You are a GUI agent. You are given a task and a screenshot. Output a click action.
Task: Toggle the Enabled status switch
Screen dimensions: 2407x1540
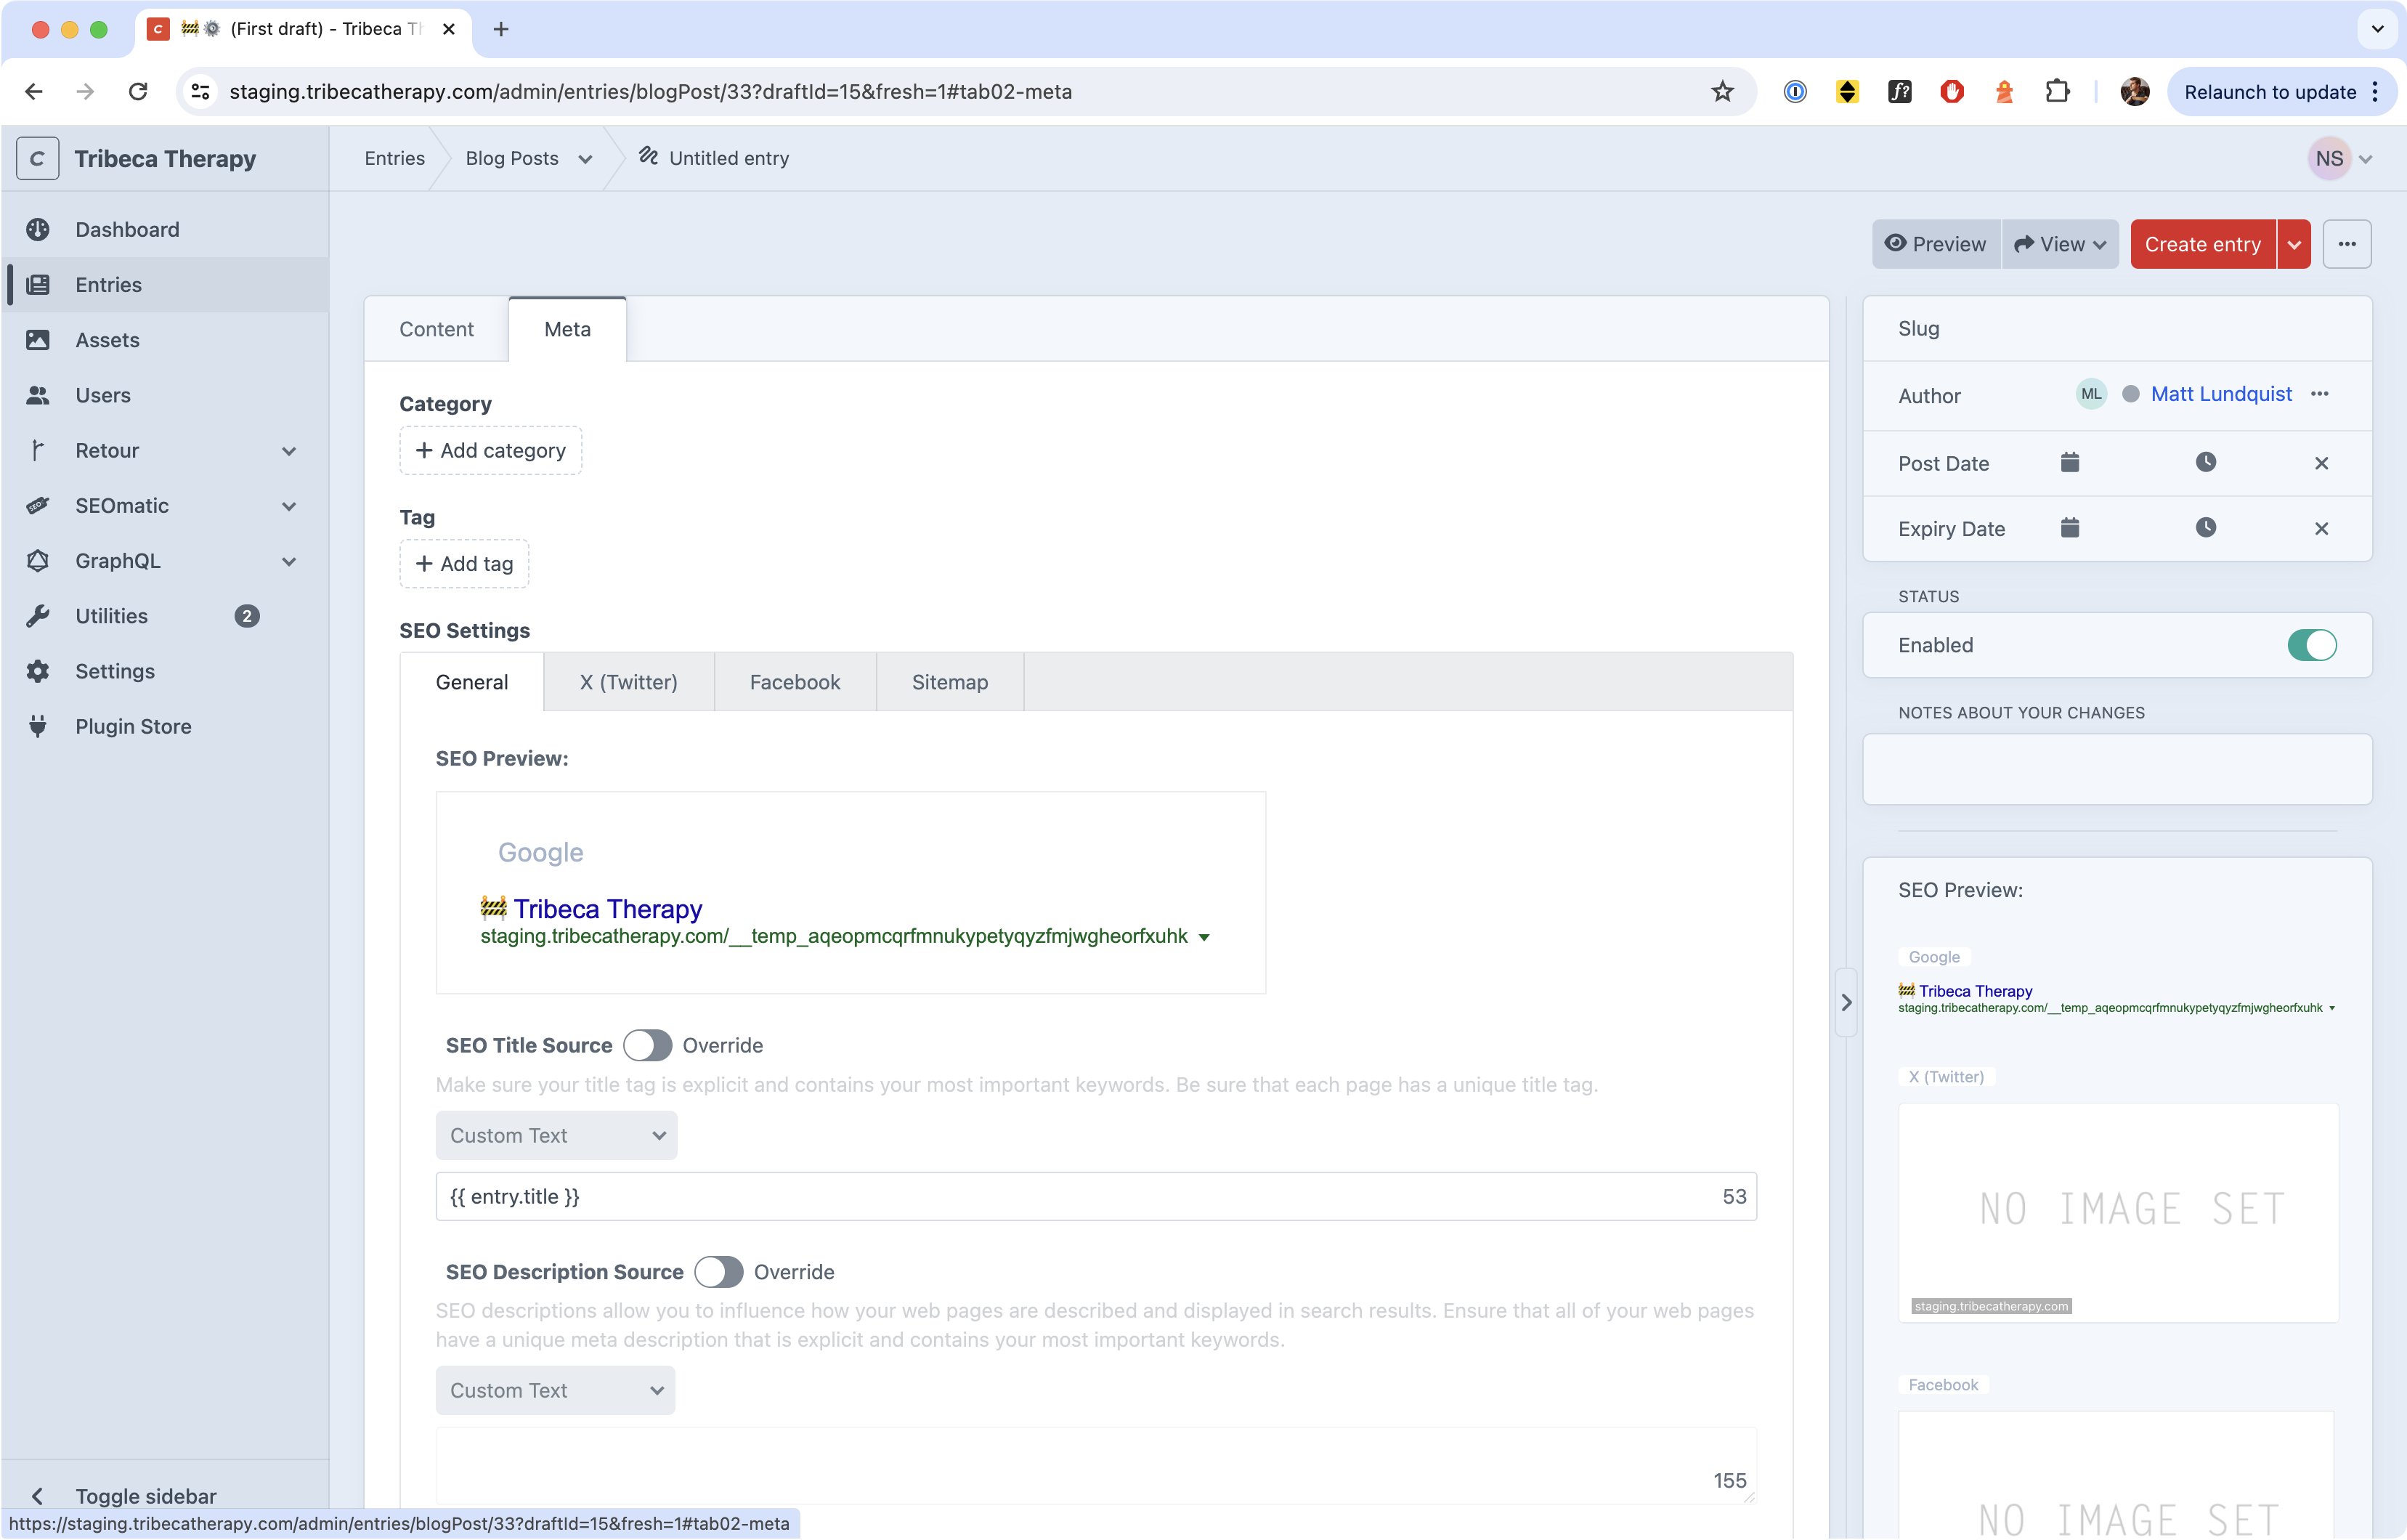pyautogui.click(x=2312, y=645)
